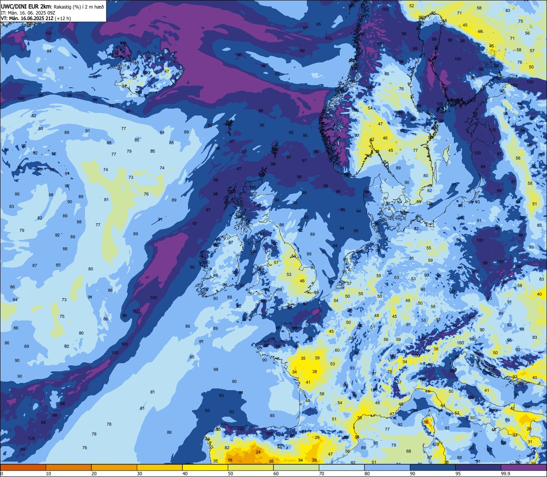The image size is (547, 477).
Task: Click the humidity value '39' in western France
Action: (317, 358)
